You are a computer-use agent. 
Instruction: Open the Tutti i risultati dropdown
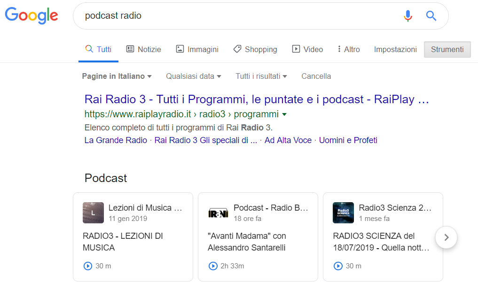[x=261, y=76]
